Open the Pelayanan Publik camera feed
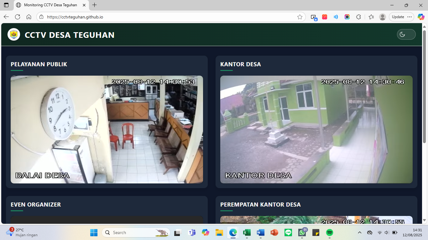 [x=107, y=129]
